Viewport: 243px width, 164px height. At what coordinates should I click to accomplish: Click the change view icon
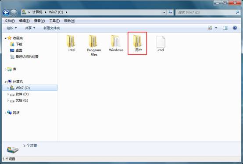tap(210, 28)
